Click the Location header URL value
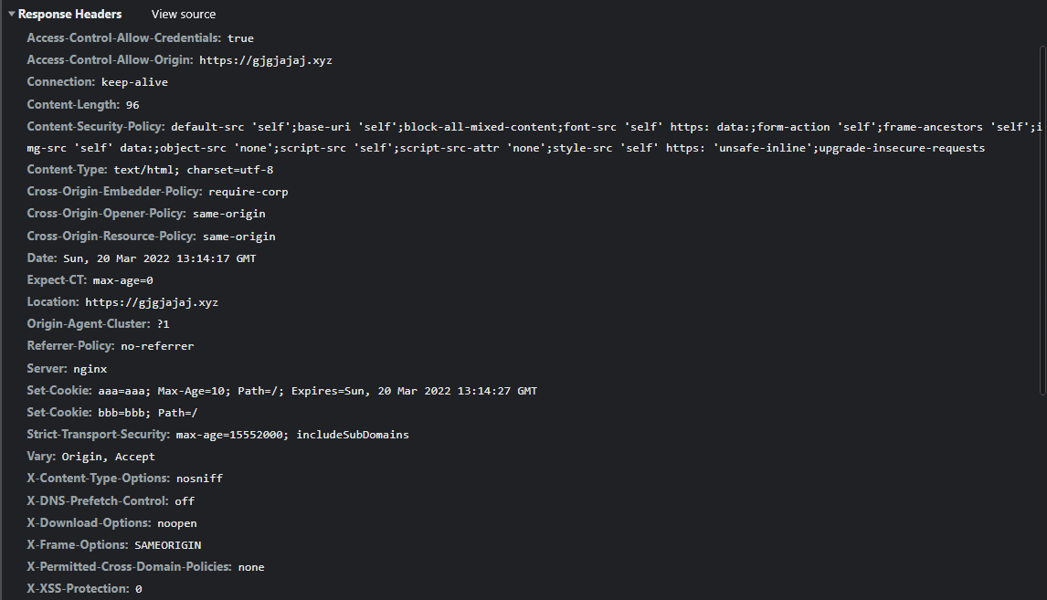 pos(152,302)
